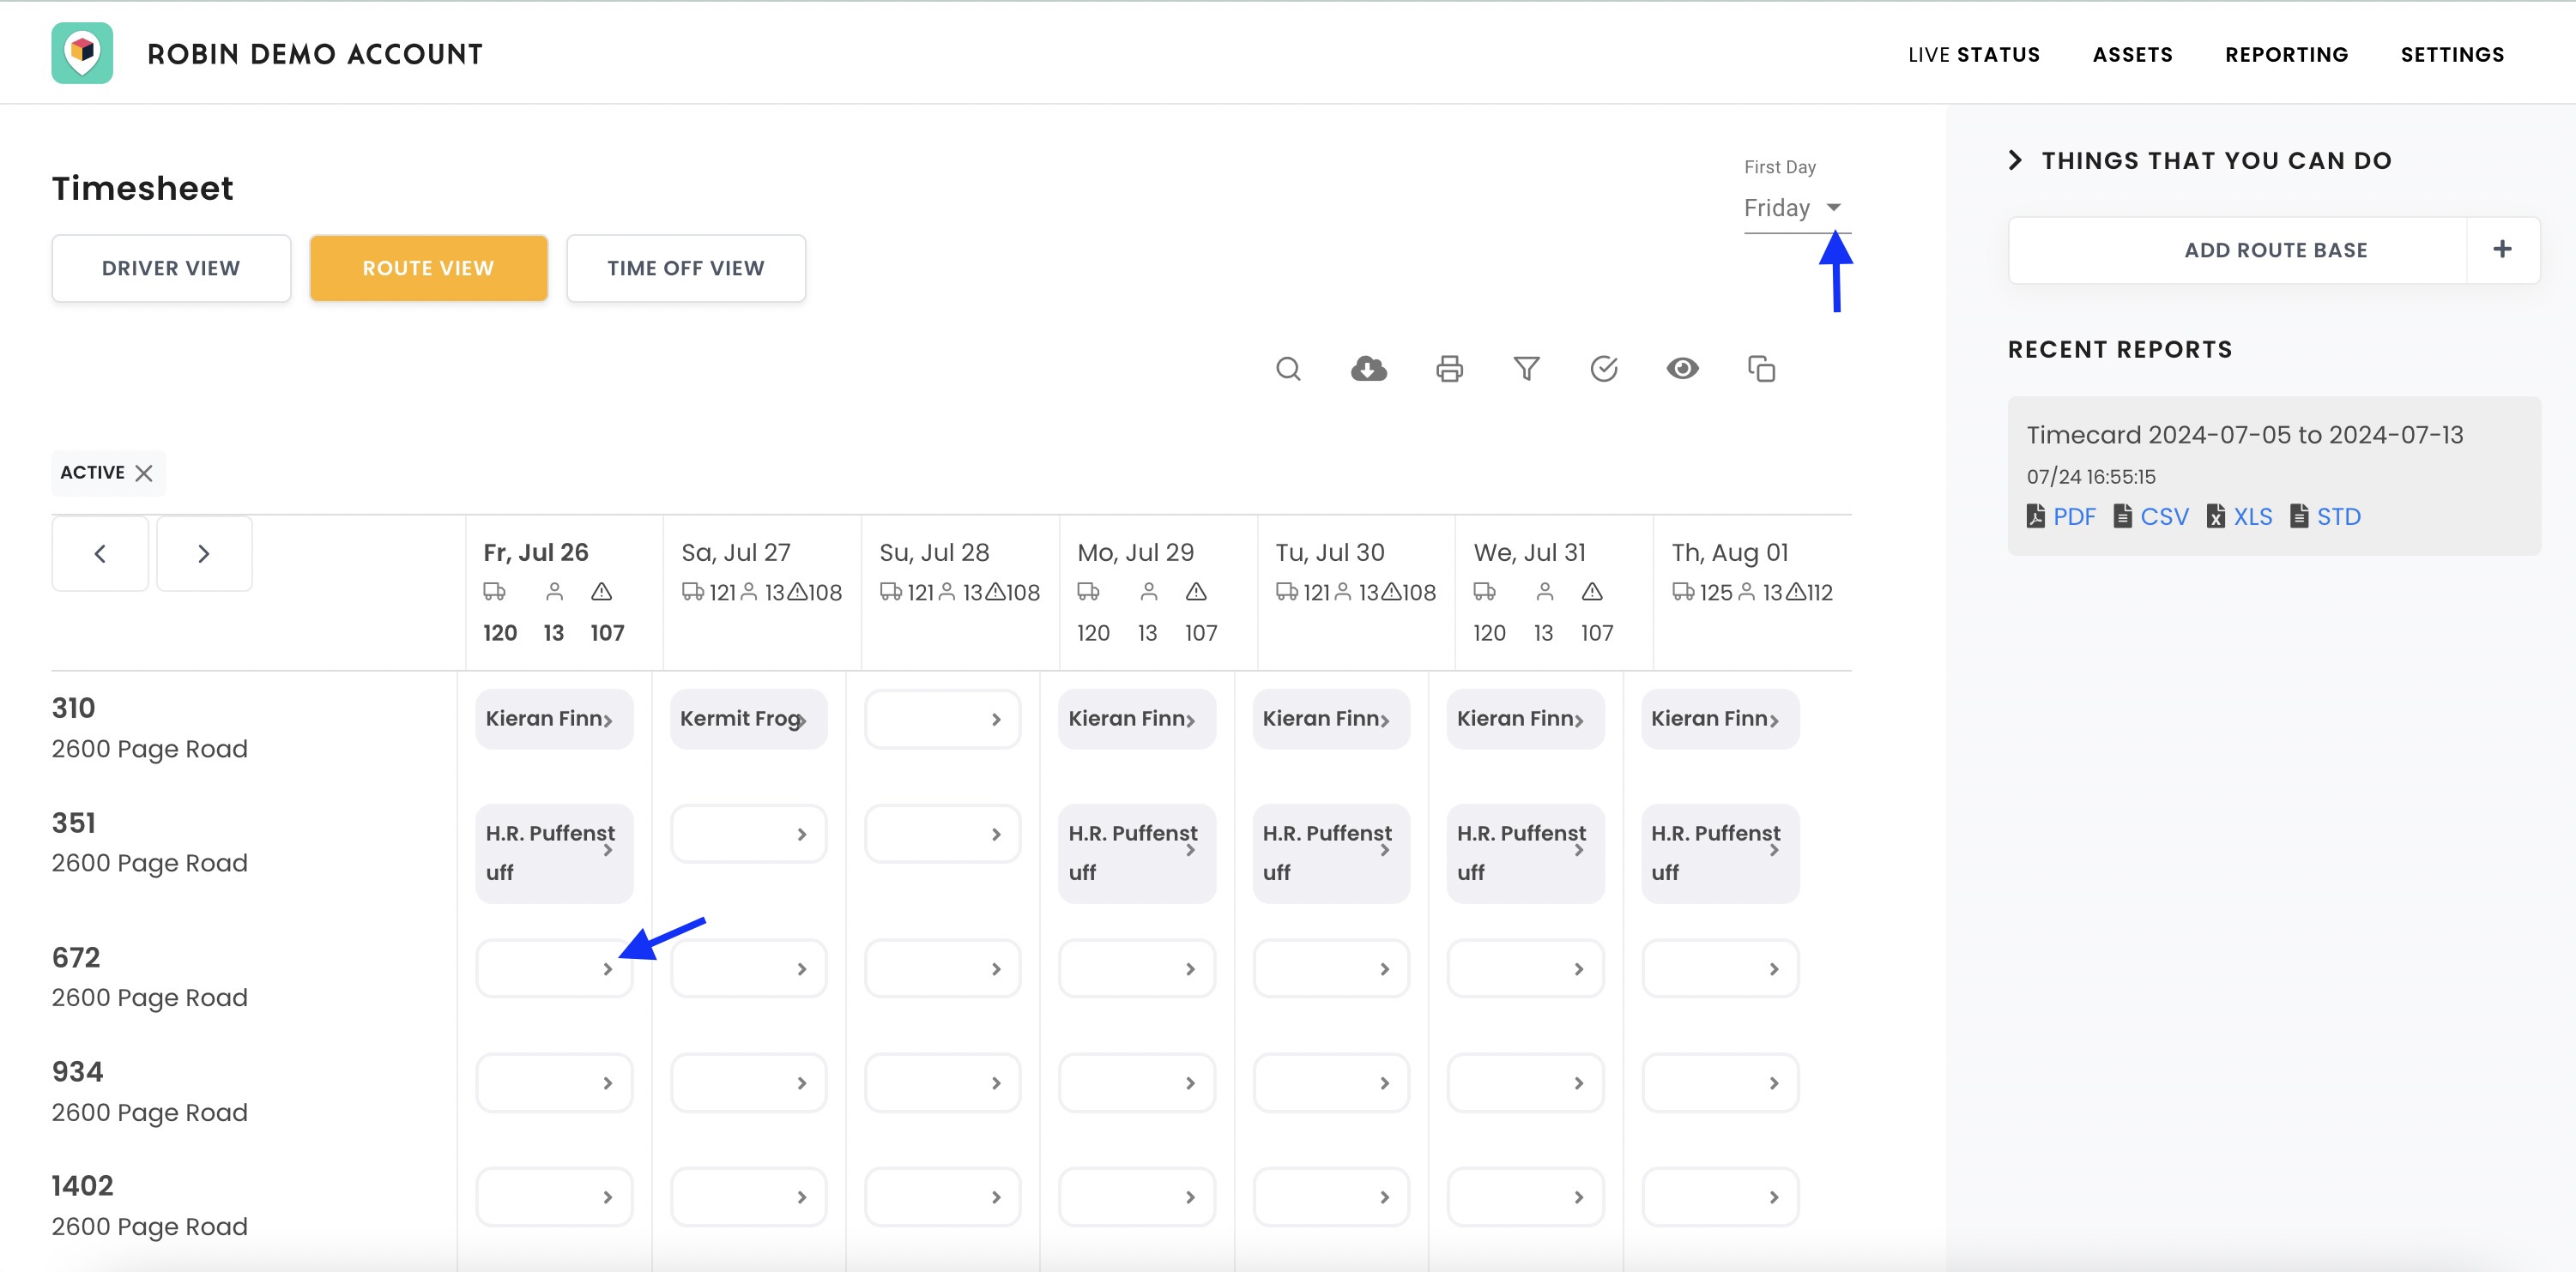Select route 672 row label

150,977
